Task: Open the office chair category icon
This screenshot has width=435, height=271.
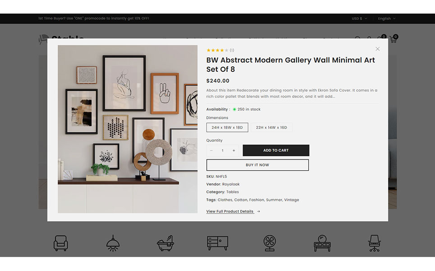Action: (x=375, y=243)
